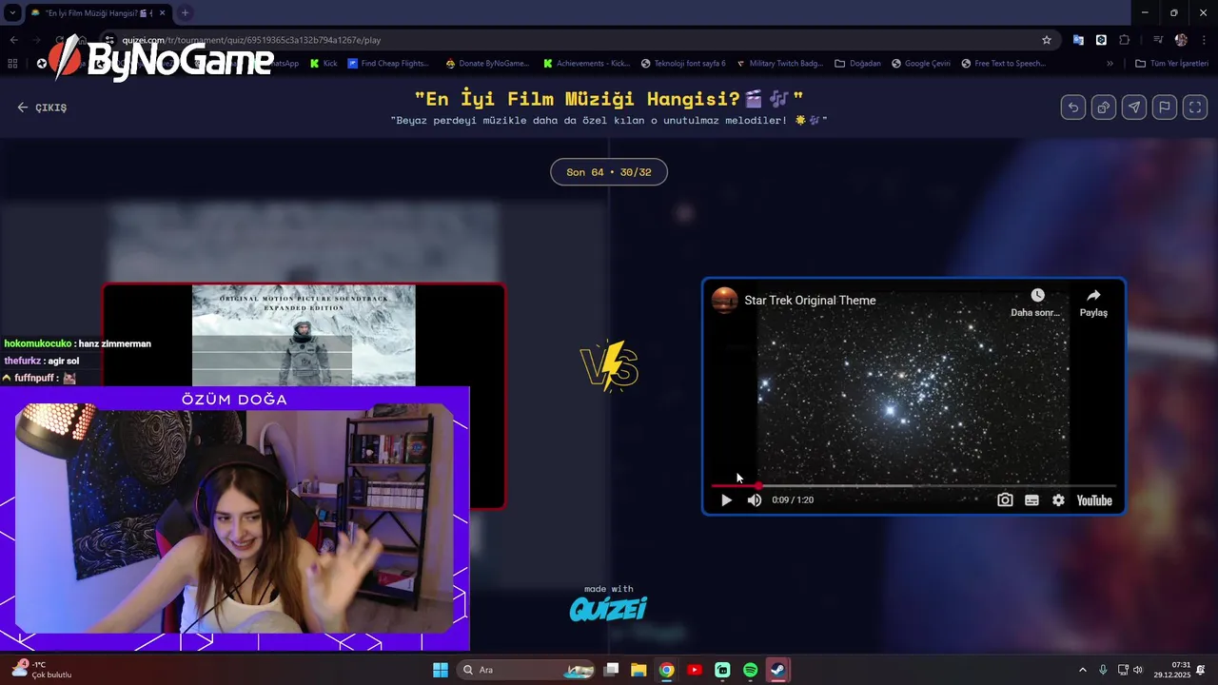This screenshot has height=685, width=1218.
Task: Share the quiz with the paper-plane icon
Action: point(1134,108)
